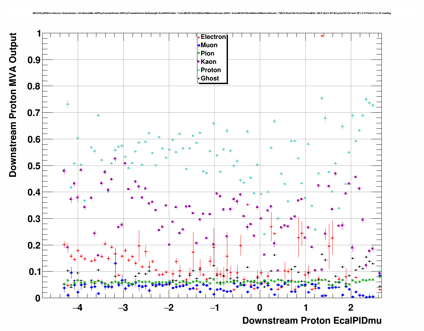This screenshot has height=331, width=424.
Task: Select the Downstream Proton EcalPIDmu x-axis title
Action: [x=312, y=321]
